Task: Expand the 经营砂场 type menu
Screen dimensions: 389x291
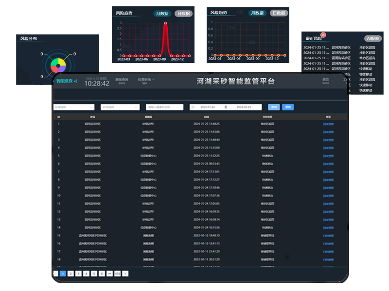Action: coord(146,81)
